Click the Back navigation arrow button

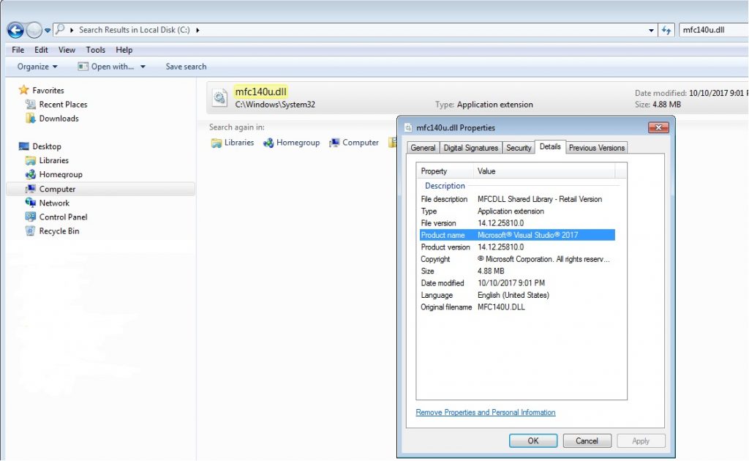(15, 30)
